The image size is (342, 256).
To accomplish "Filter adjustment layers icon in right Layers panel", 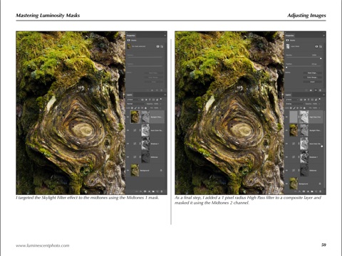I will point(305,100).
